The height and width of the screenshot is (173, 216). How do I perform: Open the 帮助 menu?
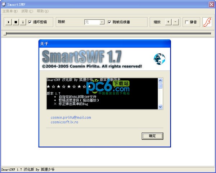click(42, 11)
